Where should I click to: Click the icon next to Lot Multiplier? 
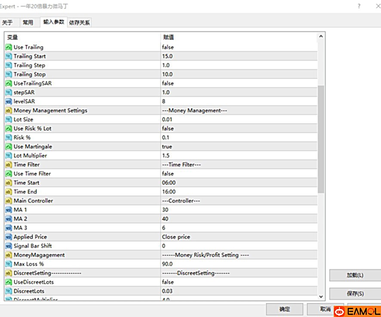9,156
